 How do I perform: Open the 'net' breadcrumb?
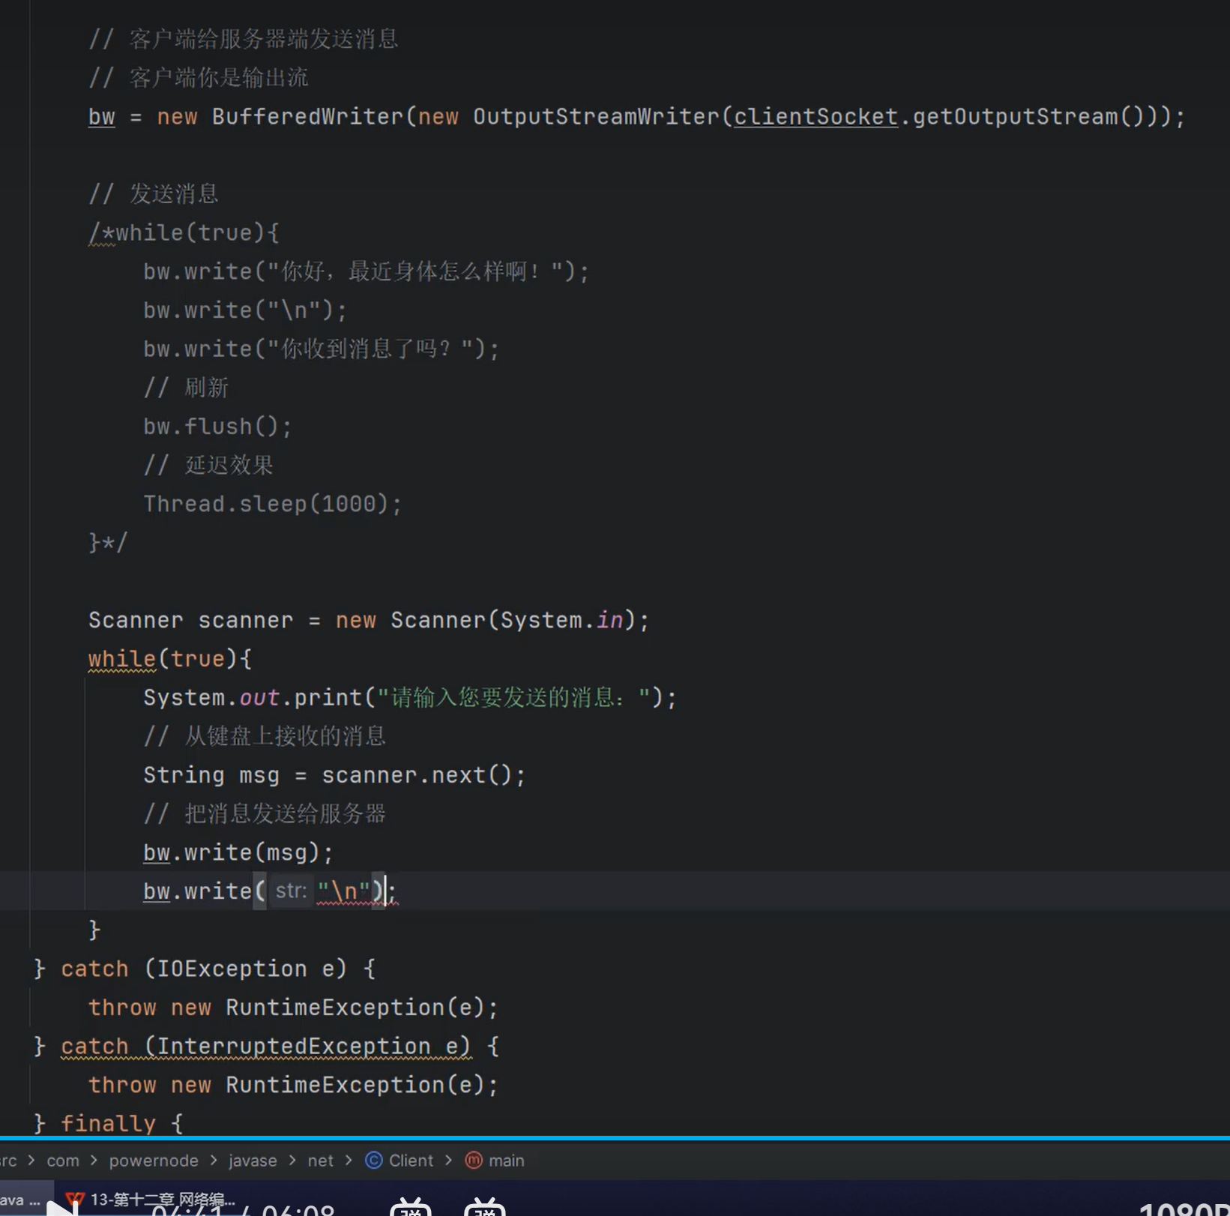tap(321, 1161)
